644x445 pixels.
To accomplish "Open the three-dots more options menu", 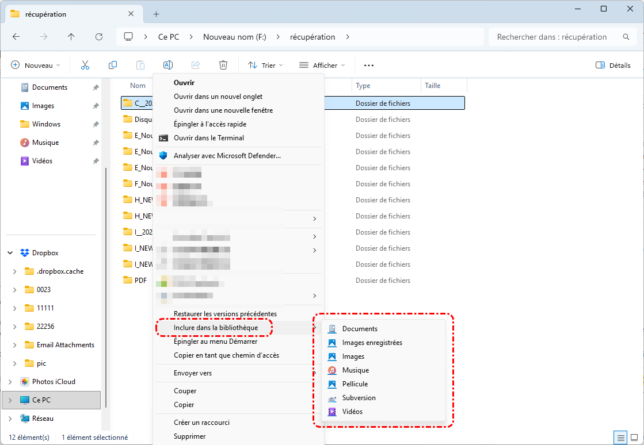I will coord(369,66).
